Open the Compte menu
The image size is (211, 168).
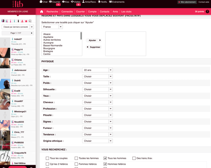[x=92, y=12]
